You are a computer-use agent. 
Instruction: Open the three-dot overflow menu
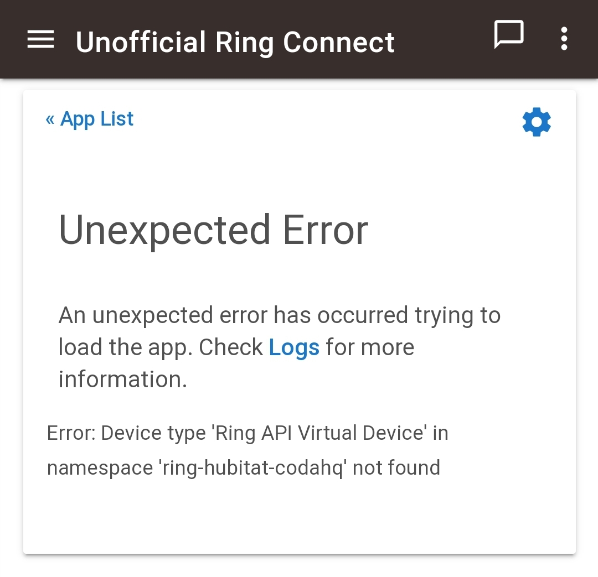point(564,39)
